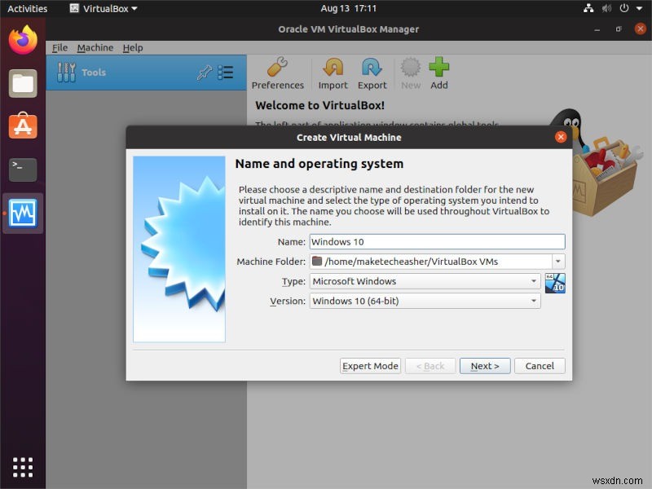The height and width of the screenshot is (489, 652).
Task: Click the pin icon in the Tools pane
Action: (205, 72)
